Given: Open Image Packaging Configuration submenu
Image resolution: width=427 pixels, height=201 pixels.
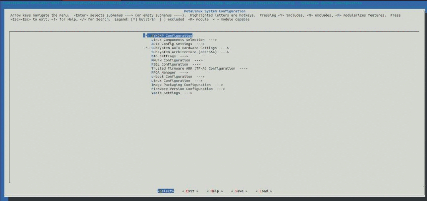Looking at the screenshot, I should pos(187,85).
